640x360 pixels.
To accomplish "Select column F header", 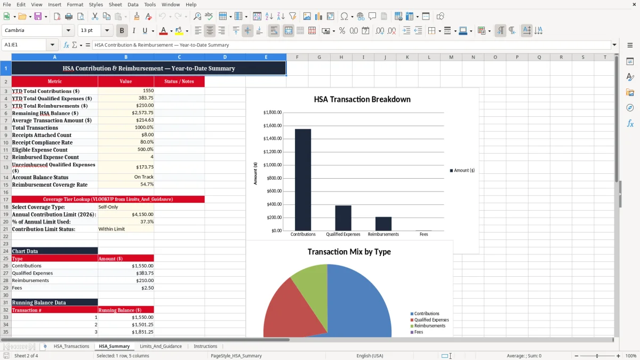I will [297, 57].
